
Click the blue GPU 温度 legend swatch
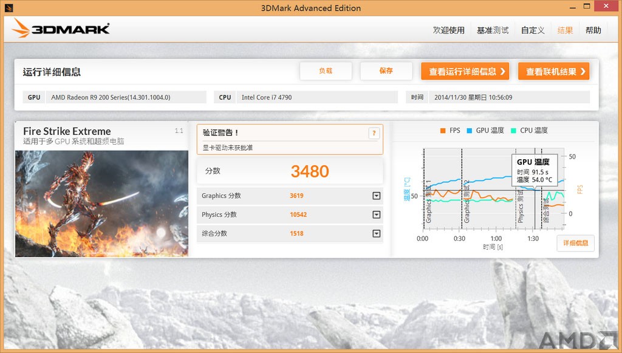pos(470,131)
